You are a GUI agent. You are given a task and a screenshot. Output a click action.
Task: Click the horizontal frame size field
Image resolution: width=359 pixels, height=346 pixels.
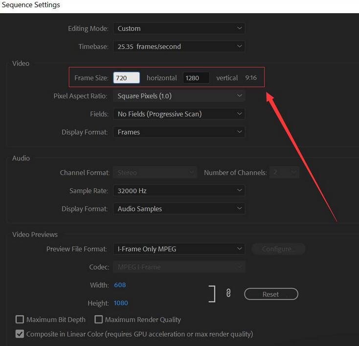(127, 78)
